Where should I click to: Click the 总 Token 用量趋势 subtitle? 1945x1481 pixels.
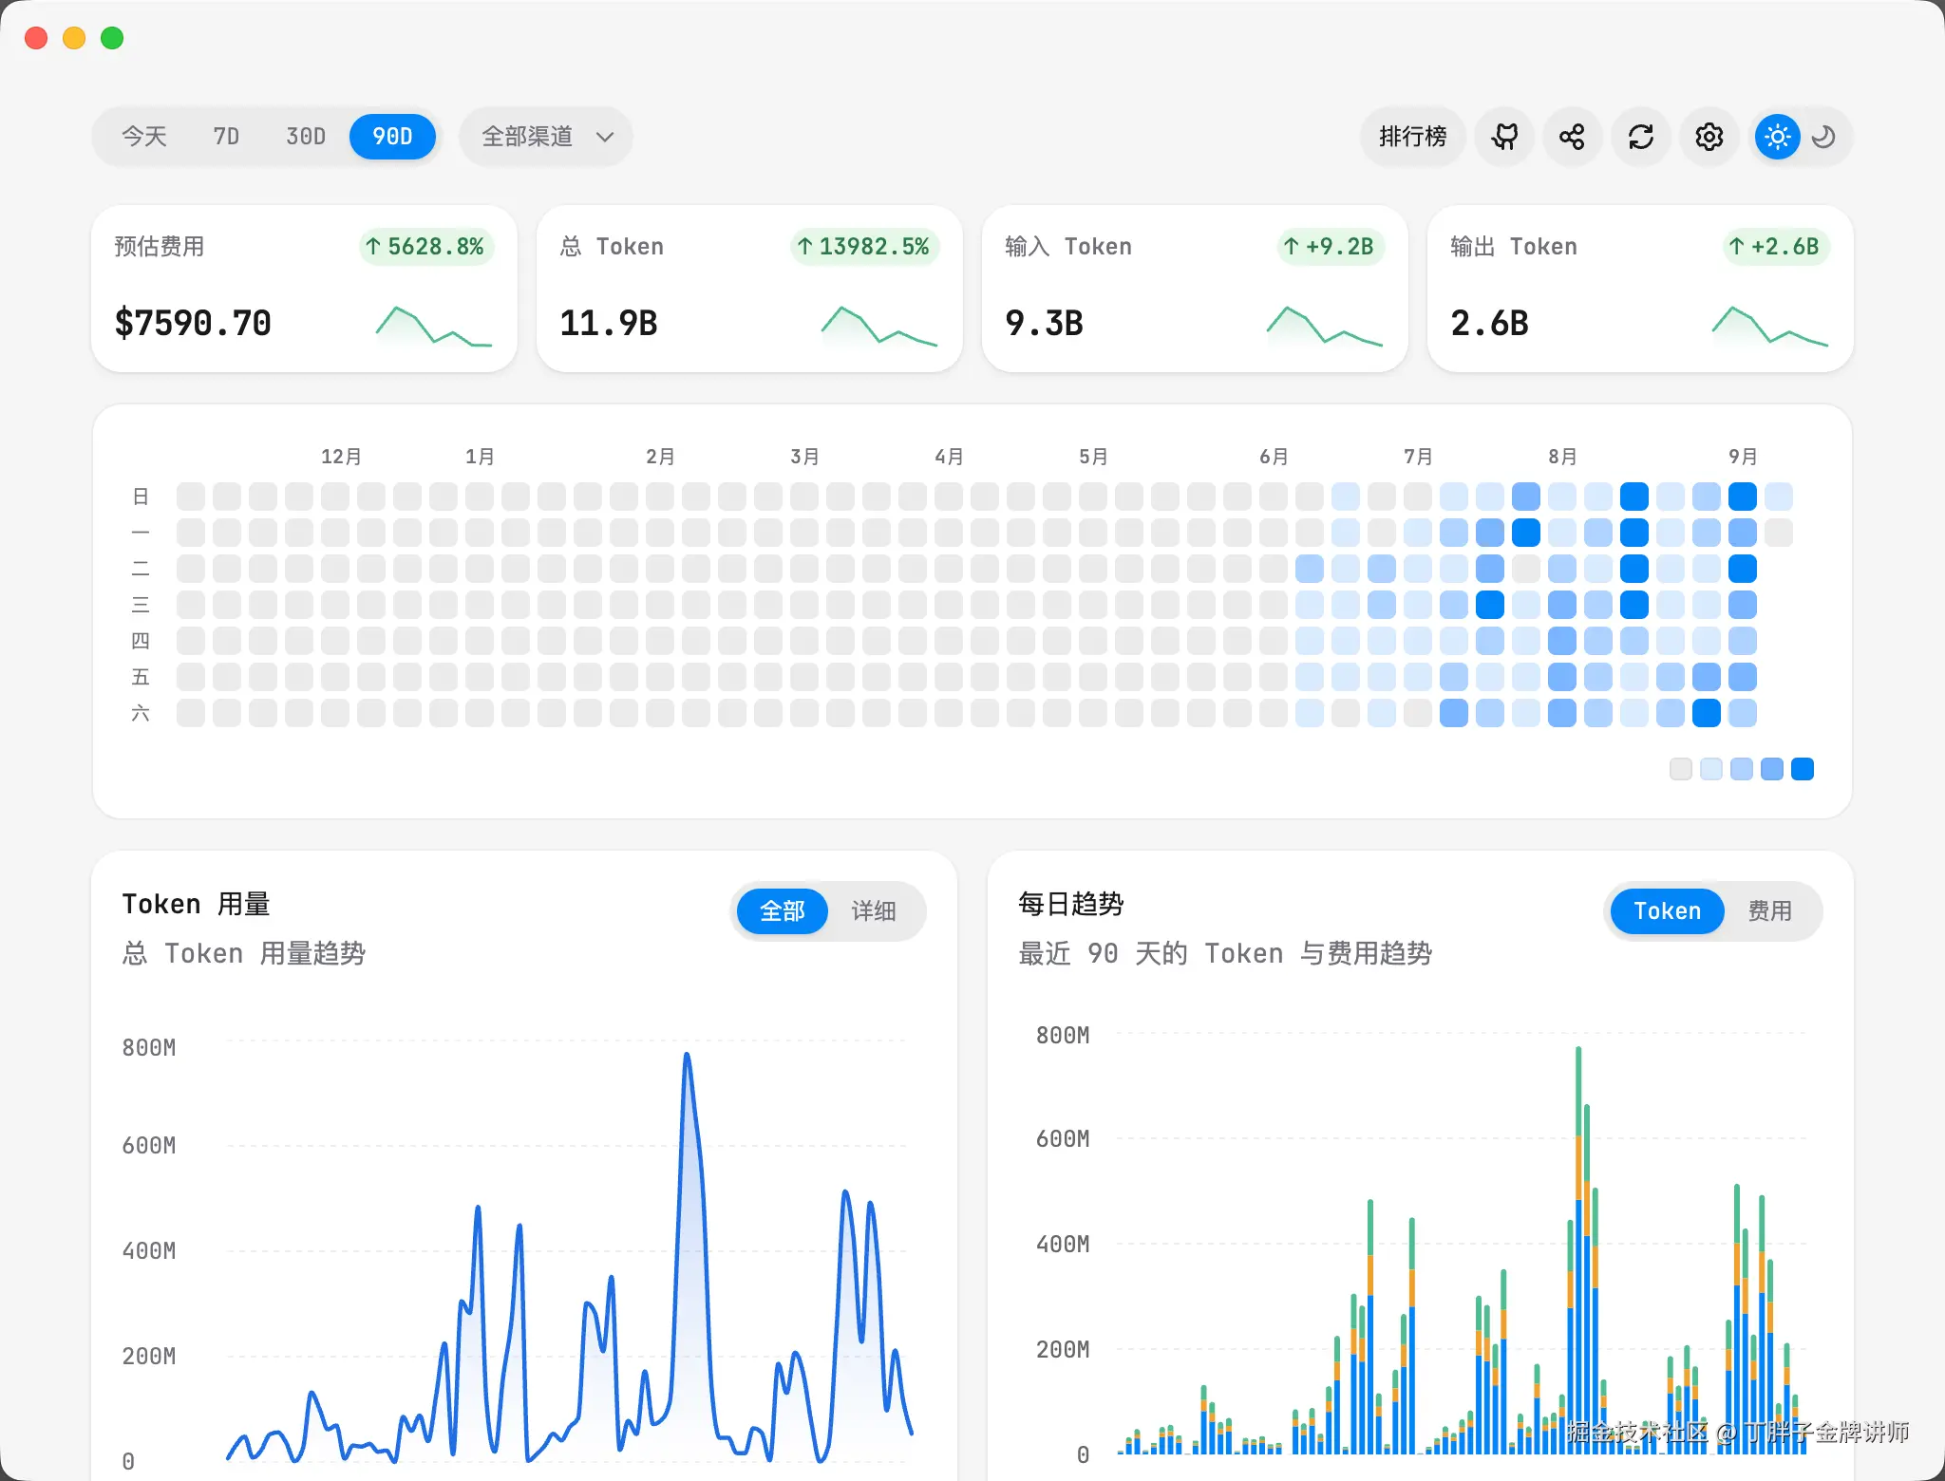pos(244,953)
